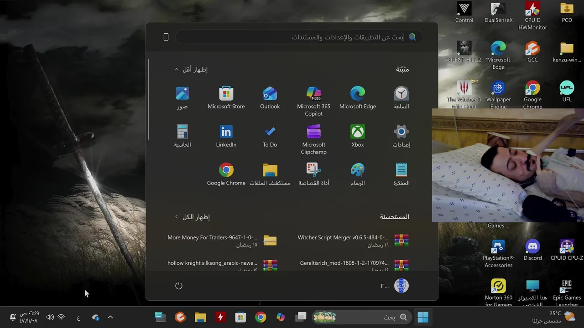
Task: Open the PCD folder on desktop
Action: point(567,12)
